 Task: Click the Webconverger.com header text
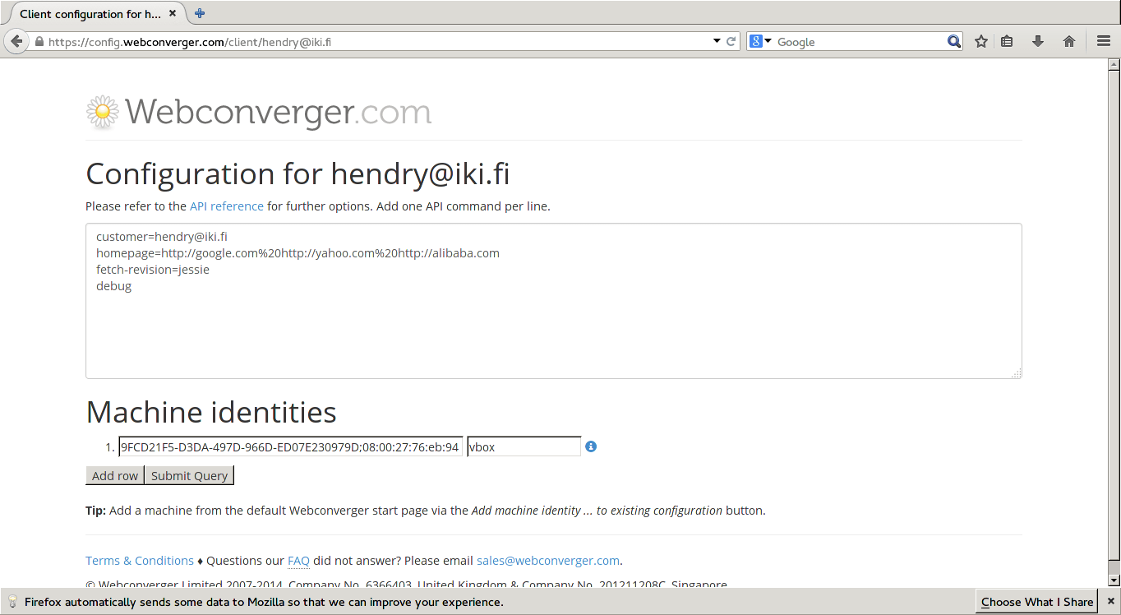279,112
